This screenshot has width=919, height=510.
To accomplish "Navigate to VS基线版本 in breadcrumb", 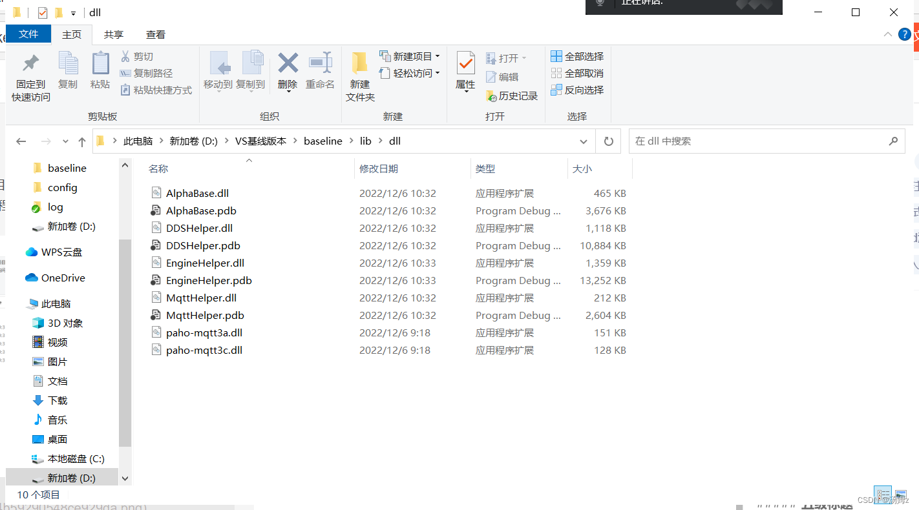I will click(260, 141).
